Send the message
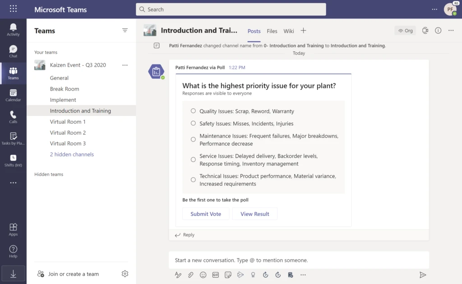This screenshot has height=284, width=462. coord(423,275)
